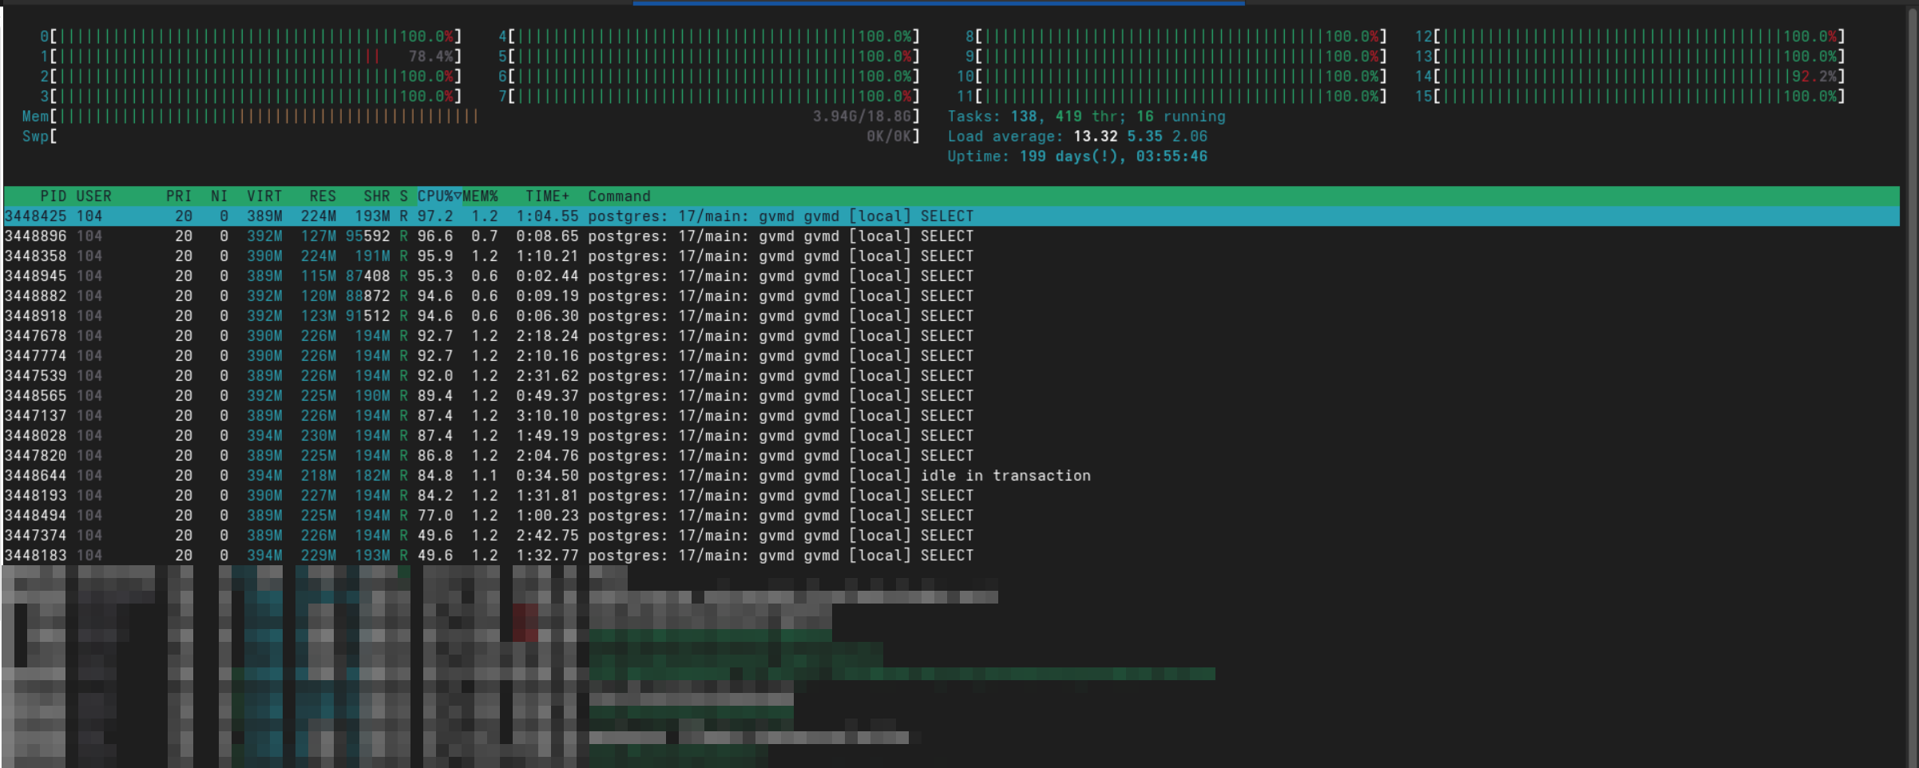Select process row with PID 3448358
Image resolution: width=1919 pixels, height=768 pixels.
[x=951, y=256]
